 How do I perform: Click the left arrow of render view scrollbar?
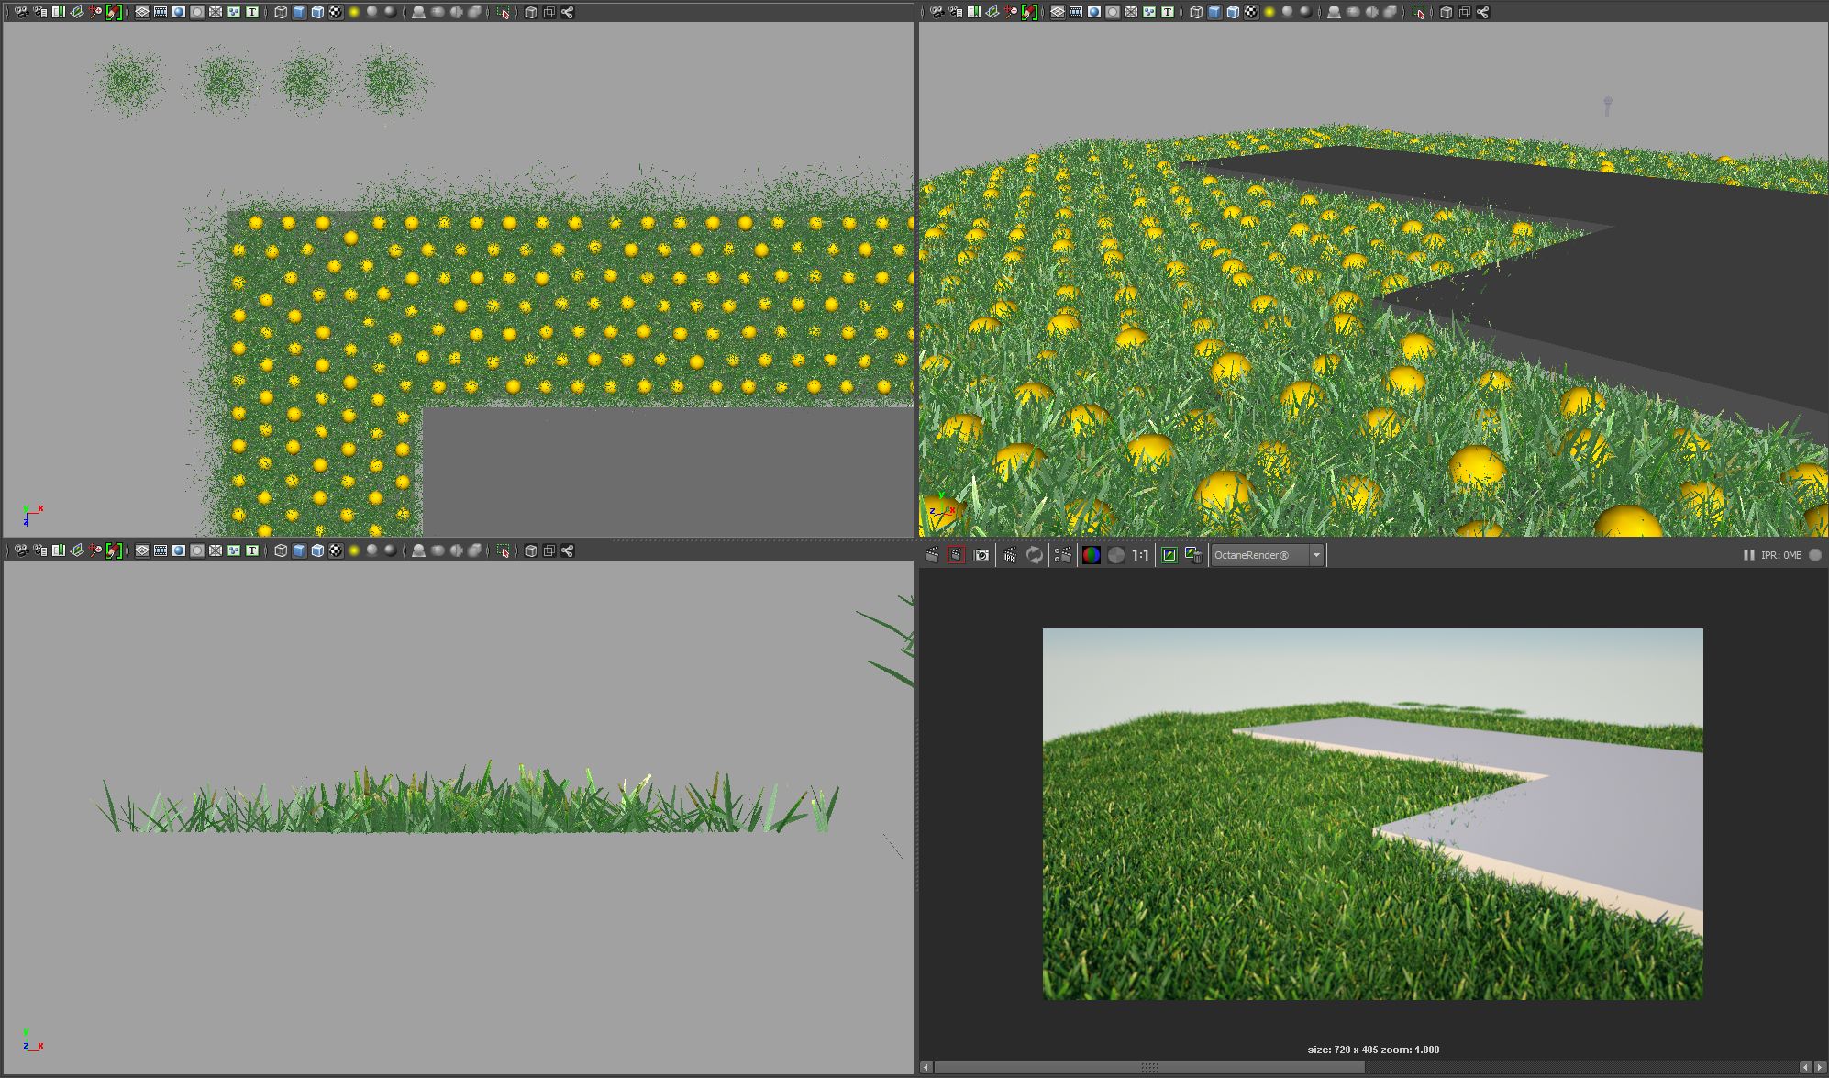point(926,1067)
